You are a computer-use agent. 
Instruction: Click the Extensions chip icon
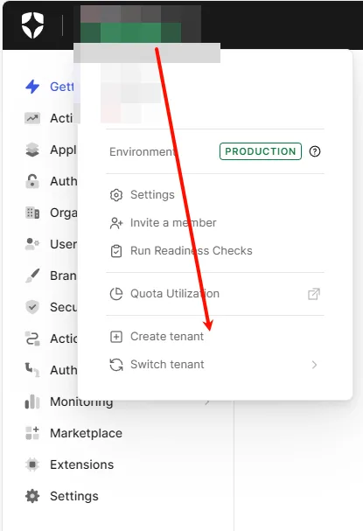pos(32,465)
